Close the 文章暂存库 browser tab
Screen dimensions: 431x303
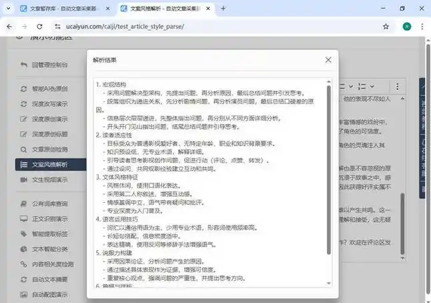tap(108, 9)
